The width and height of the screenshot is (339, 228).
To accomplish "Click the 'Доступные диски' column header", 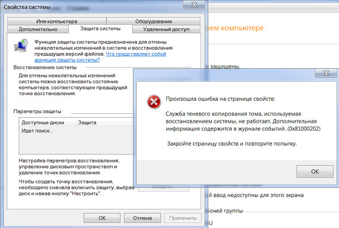I will point(47,123).
